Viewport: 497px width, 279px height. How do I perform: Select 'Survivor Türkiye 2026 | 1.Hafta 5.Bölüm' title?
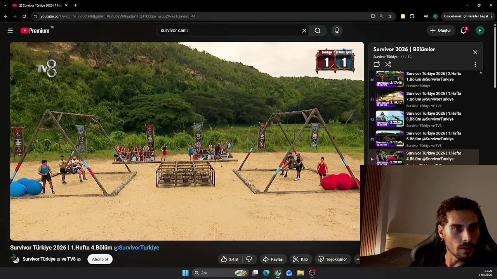434,136
